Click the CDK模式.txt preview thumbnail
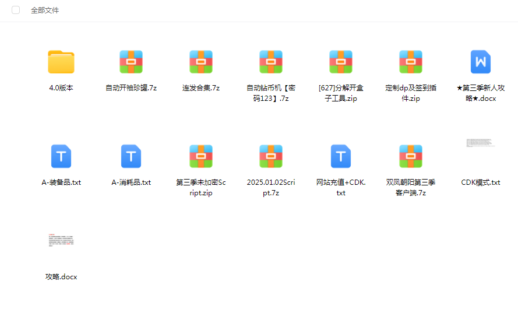The height and width of the screenshot is (323, 518). click(481, 143)
